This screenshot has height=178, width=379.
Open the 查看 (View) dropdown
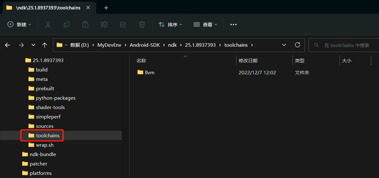point(205,24)
